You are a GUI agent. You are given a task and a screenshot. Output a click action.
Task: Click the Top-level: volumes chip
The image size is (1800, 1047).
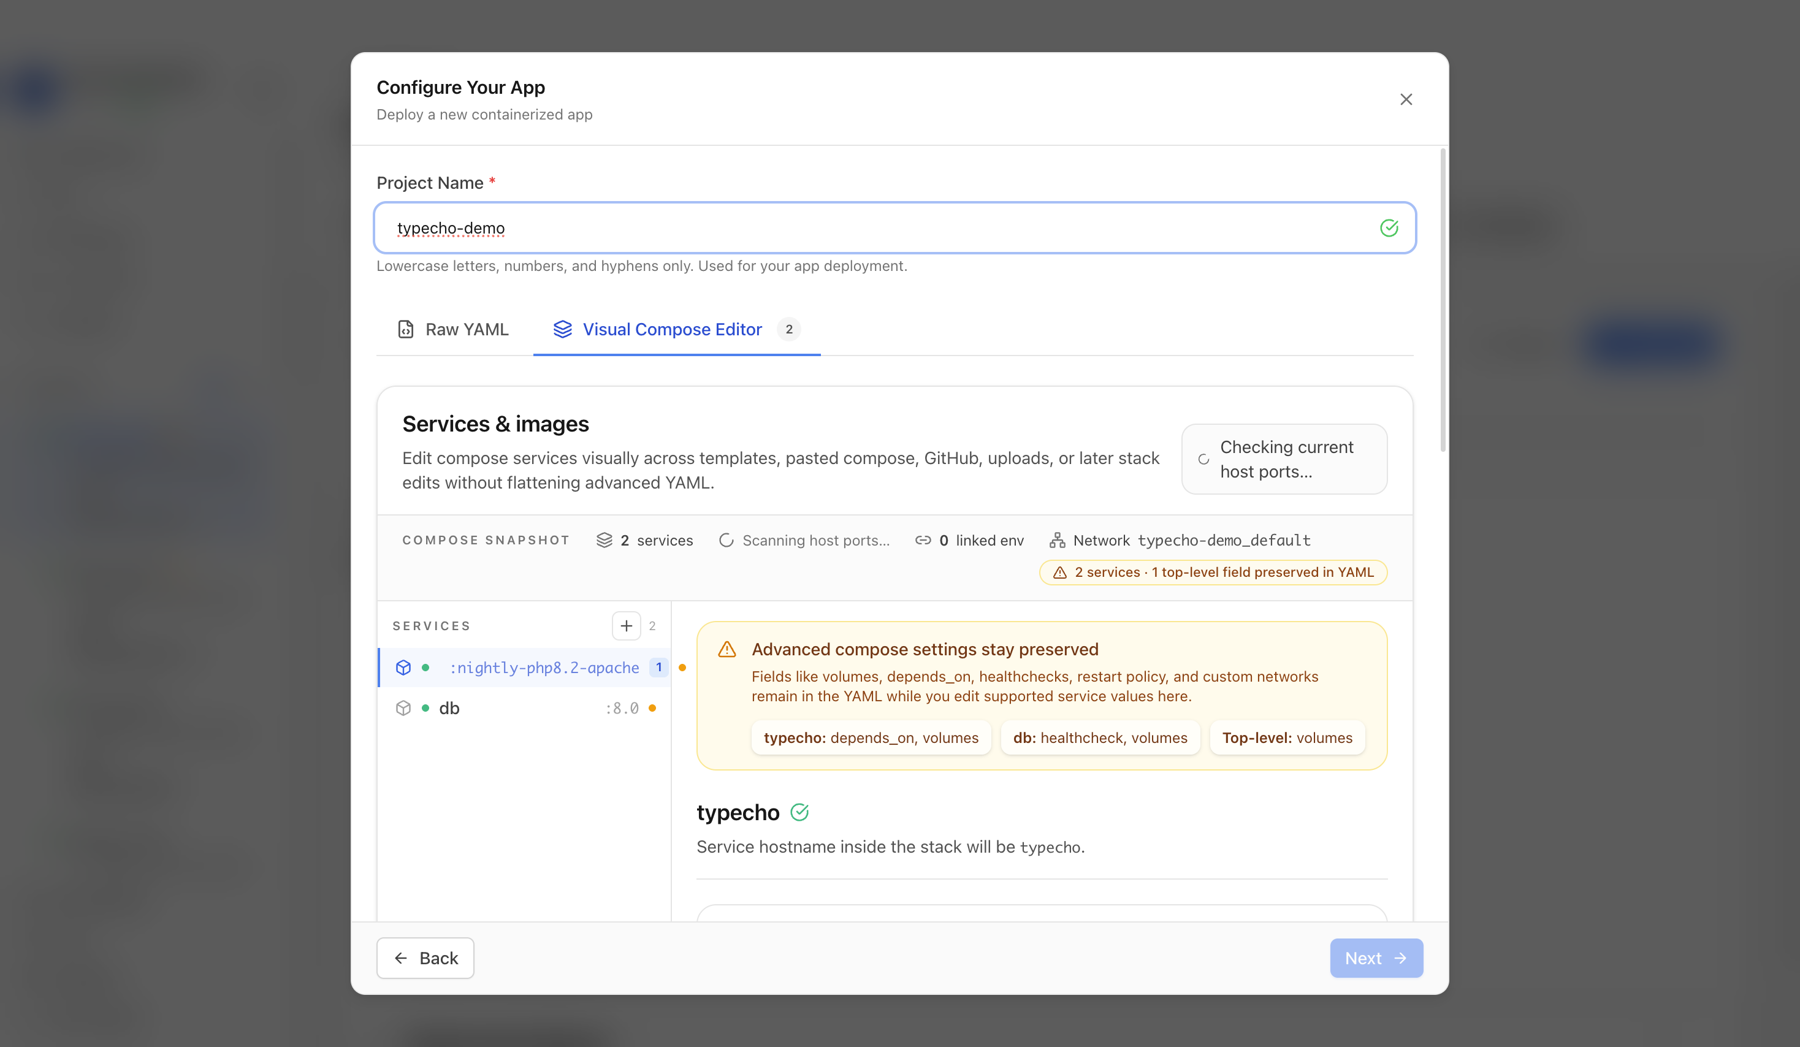(1287, 738)
